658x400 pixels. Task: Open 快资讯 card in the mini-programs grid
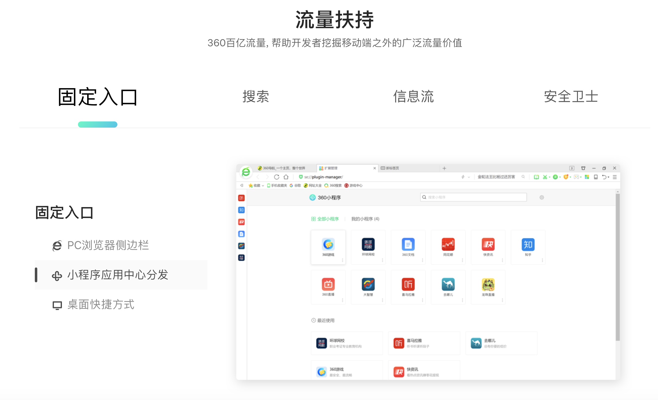[x=488, y=247]
